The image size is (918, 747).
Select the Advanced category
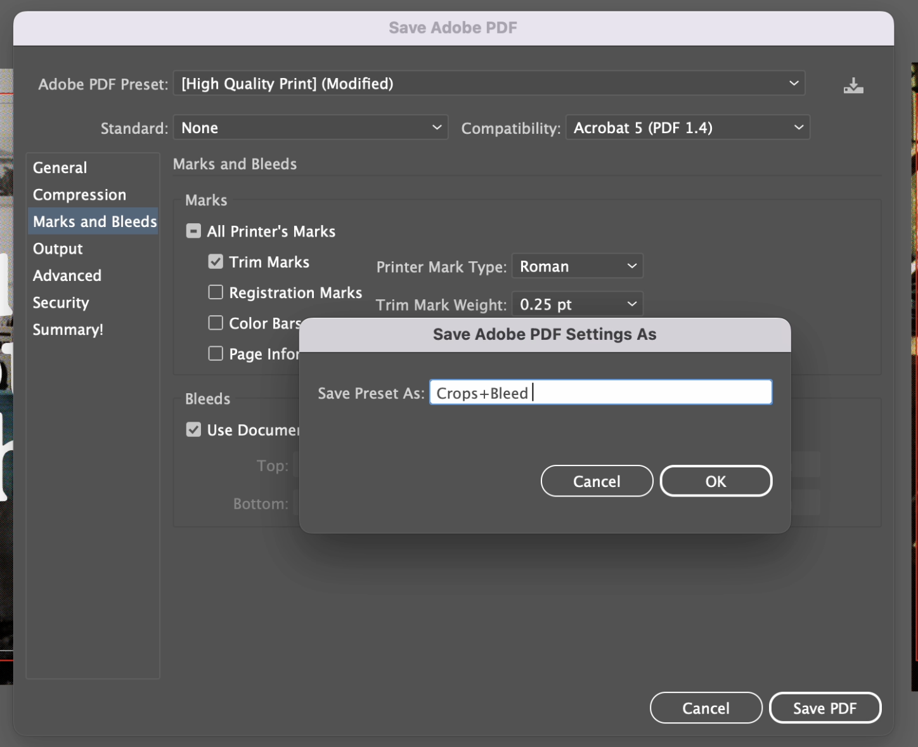[93, 276]
